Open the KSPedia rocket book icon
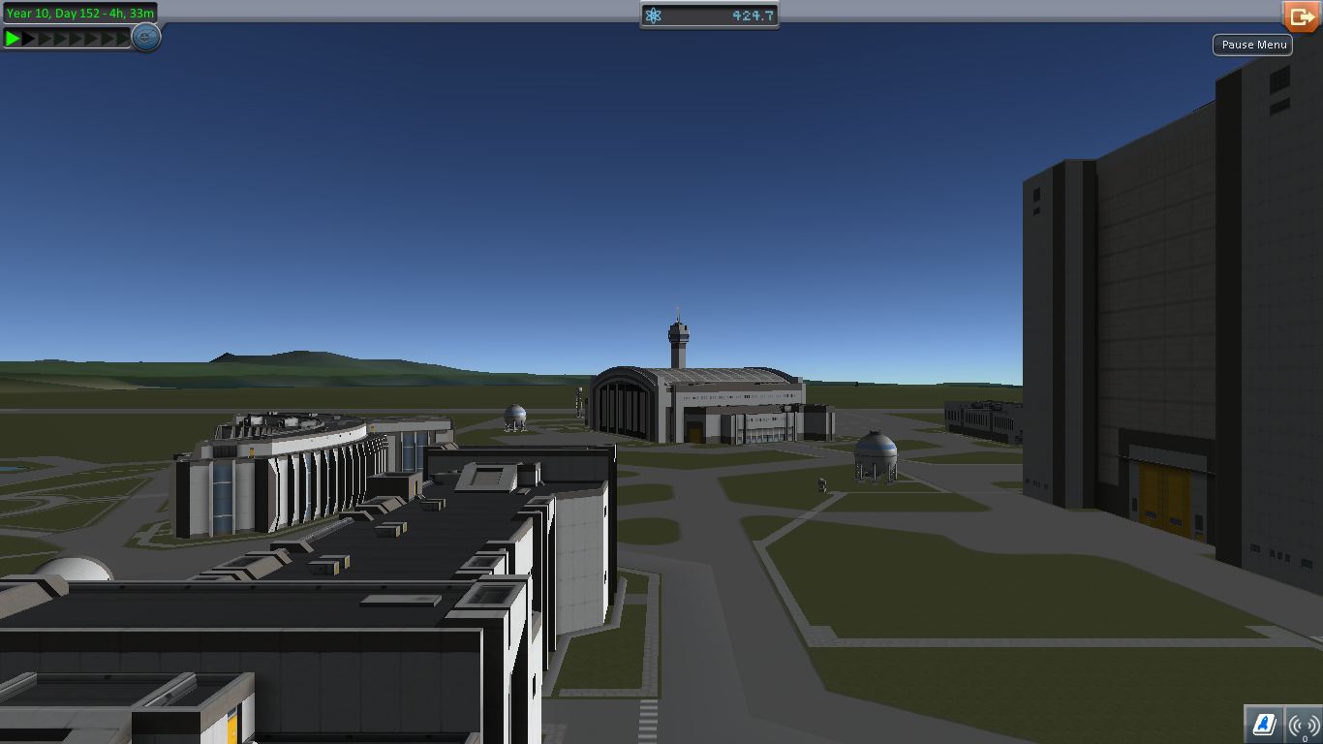The image size is (1323, 744). 1263,724
